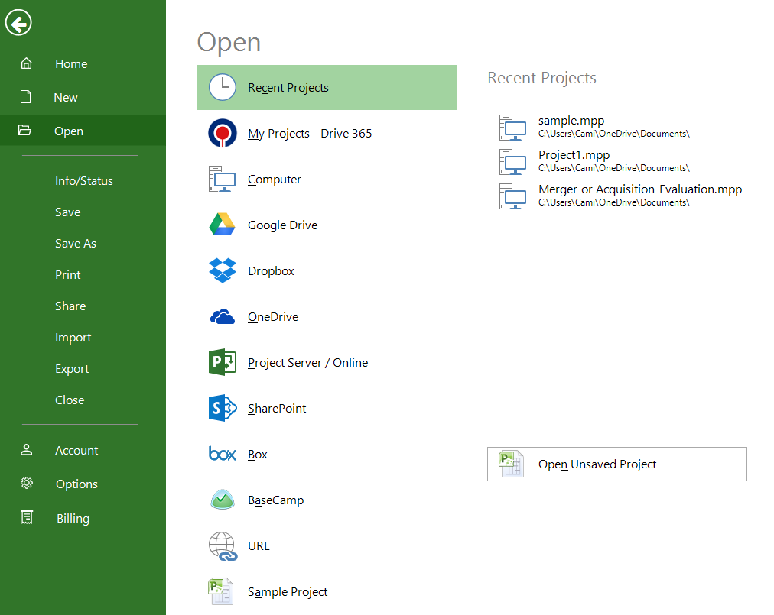Viewport: 774px width, 615px height.
Task: Go to the Home screen
Action: pos(71,63)
